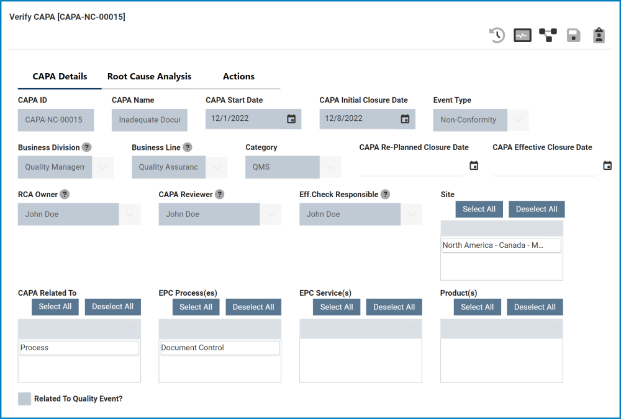Viewport: 621px width, 419px height.
Task: Click the clipboard user badge icon
Action: 599,35
